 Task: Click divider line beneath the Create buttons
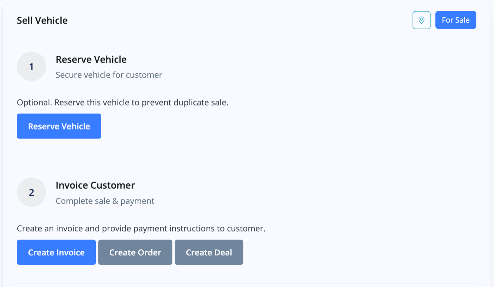pos(247,284)
